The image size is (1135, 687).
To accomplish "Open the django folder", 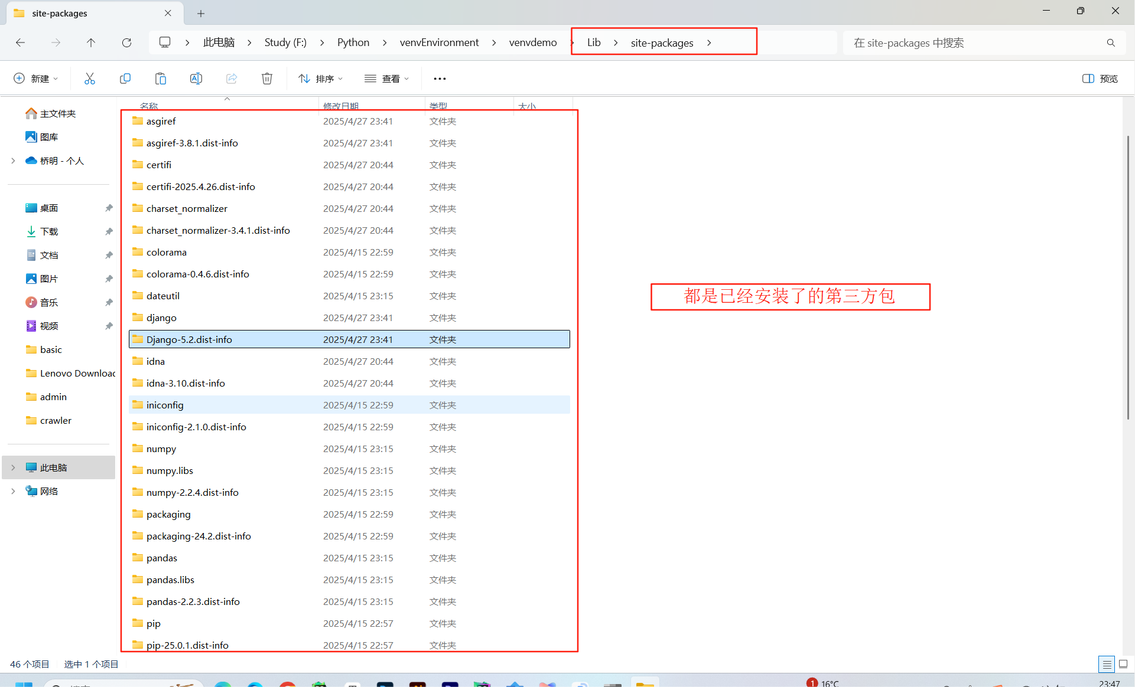I will 161,318.
